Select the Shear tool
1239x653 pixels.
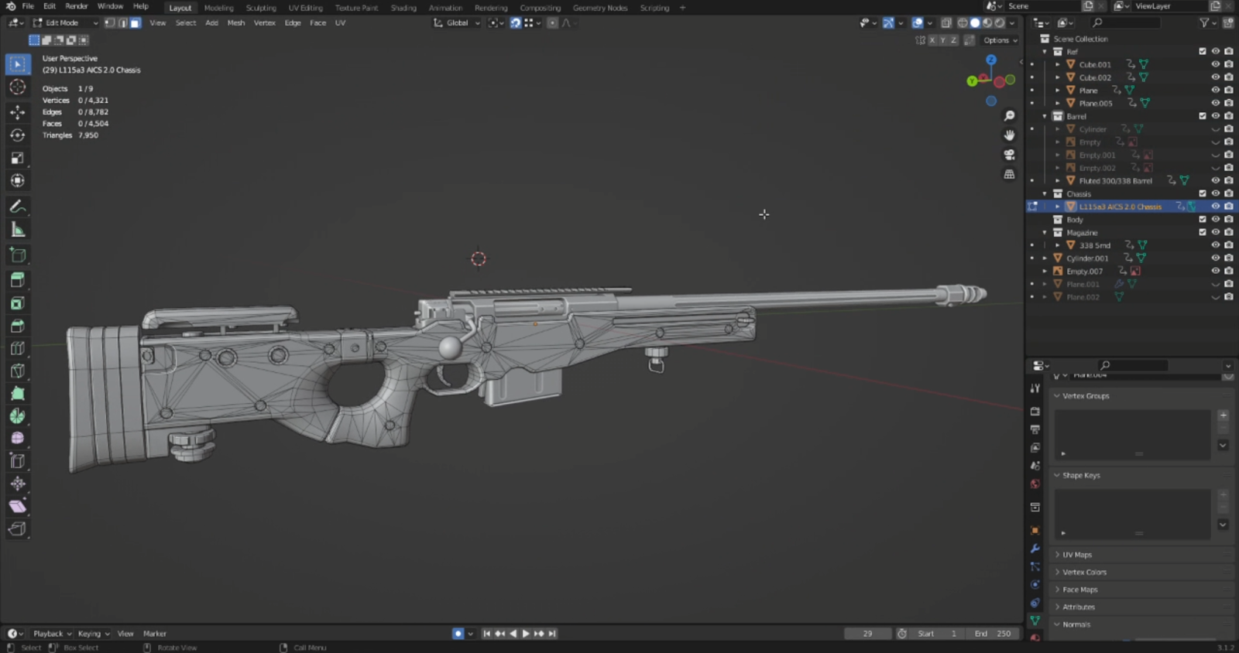click(18, 506)
